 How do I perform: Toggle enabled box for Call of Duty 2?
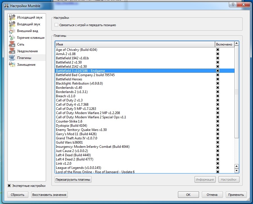point(218,100)
